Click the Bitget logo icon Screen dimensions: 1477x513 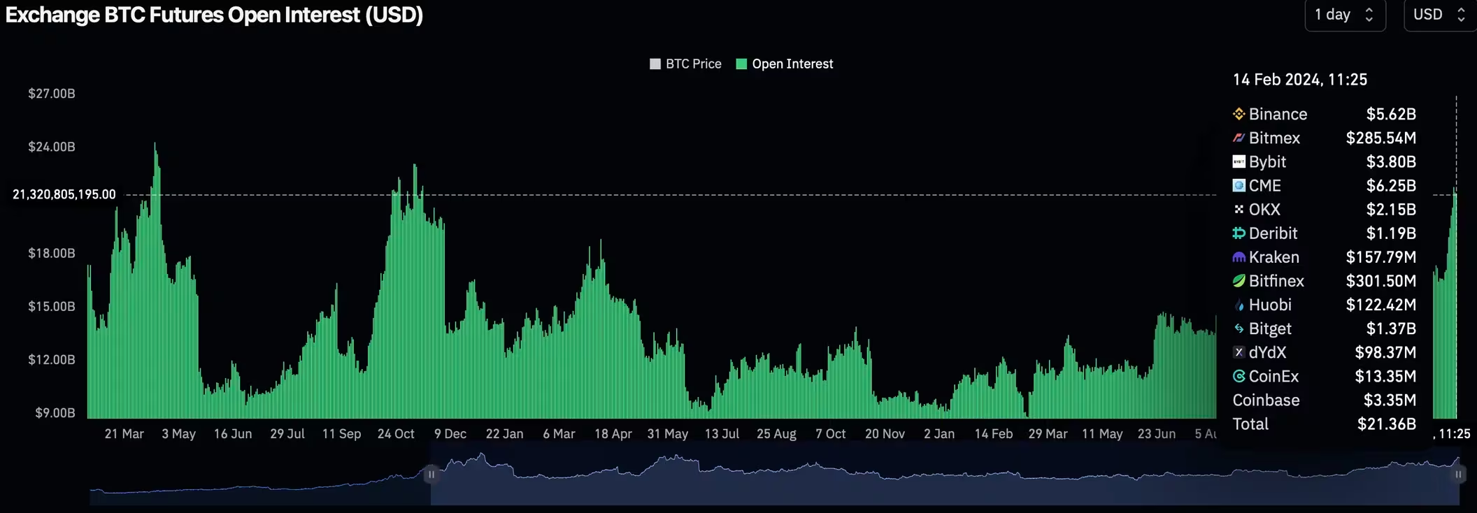[1239, 328]
